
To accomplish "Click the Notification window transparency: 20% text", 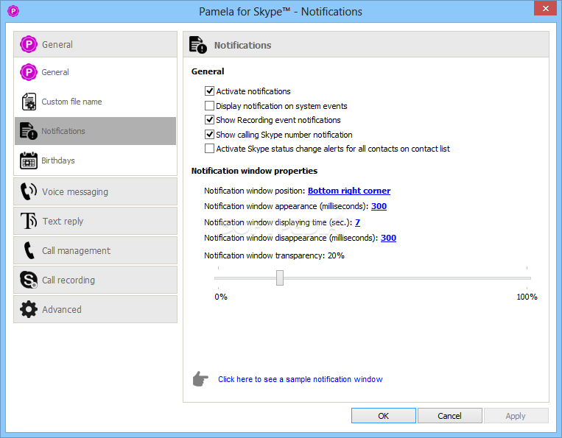I will 274,255.
